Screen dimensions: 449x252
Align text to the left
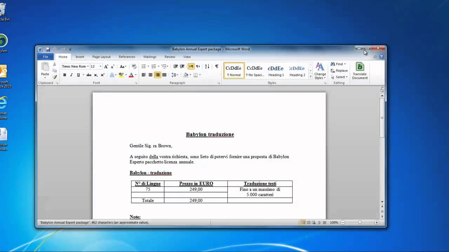point(143,75)
